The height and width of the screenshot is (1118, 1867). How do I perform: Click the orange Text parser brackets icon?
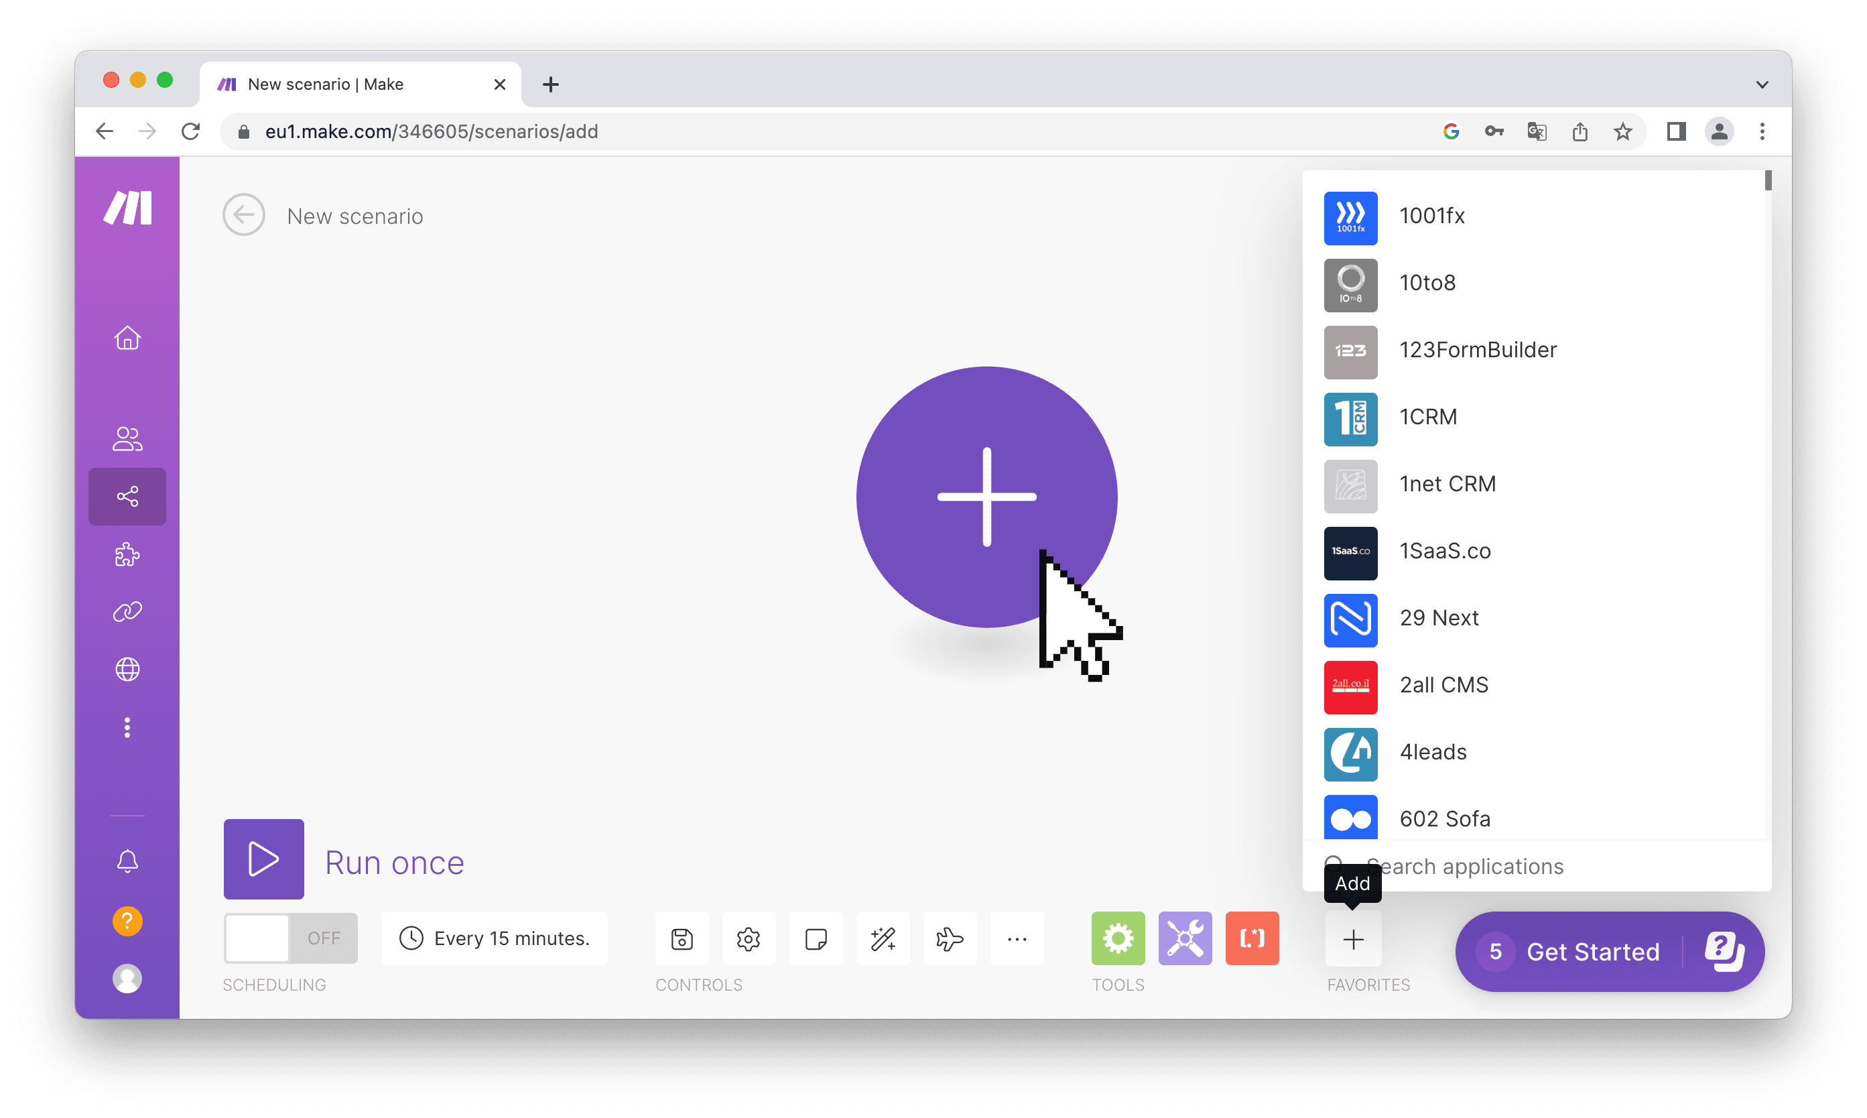1252,938
